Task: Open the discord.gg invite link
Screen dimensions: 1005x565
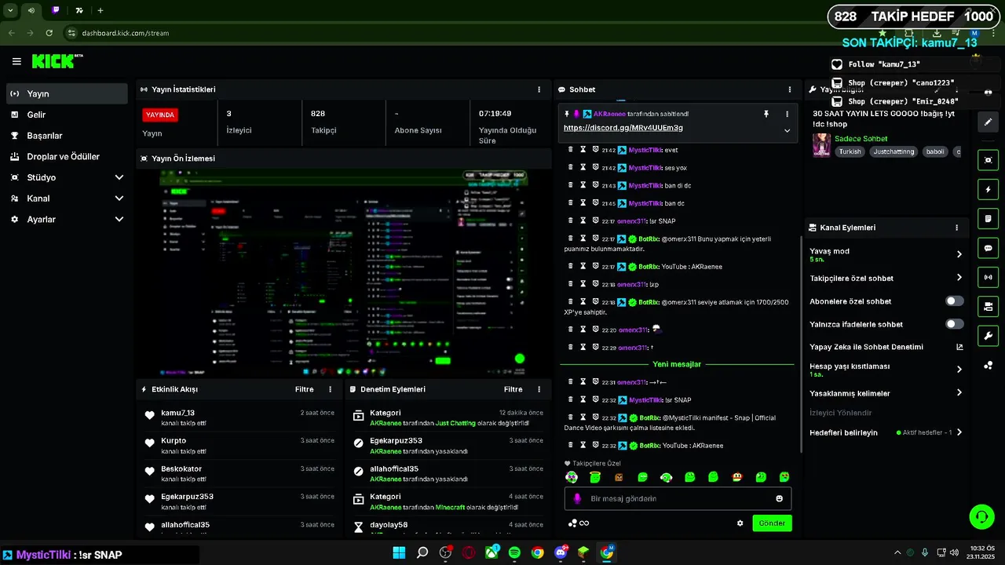Action: [623, 128]
